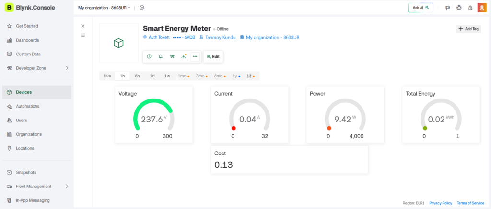Open user profile avatar
The height and width of the screenshot is (209, 491).
tap(482, 8)
